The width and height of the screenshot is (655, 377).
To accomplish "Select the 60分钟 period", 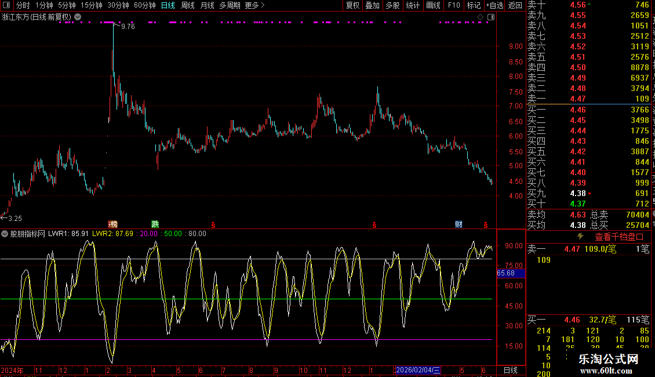I will tap(145, 5).
